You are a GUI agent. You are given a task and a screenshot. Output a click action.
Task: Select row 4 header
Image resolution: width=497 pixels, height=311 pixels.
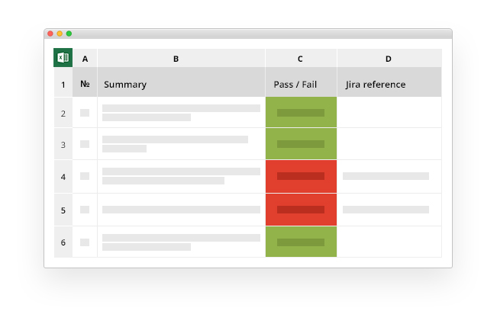(63, 176)
